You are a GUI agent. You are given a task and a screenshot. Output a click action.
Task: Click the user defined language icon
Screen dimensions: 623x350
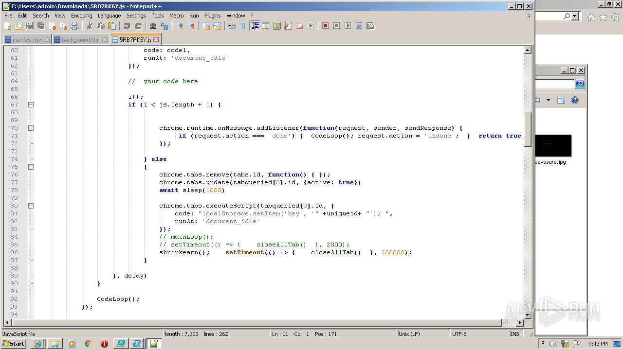point(266,26)
